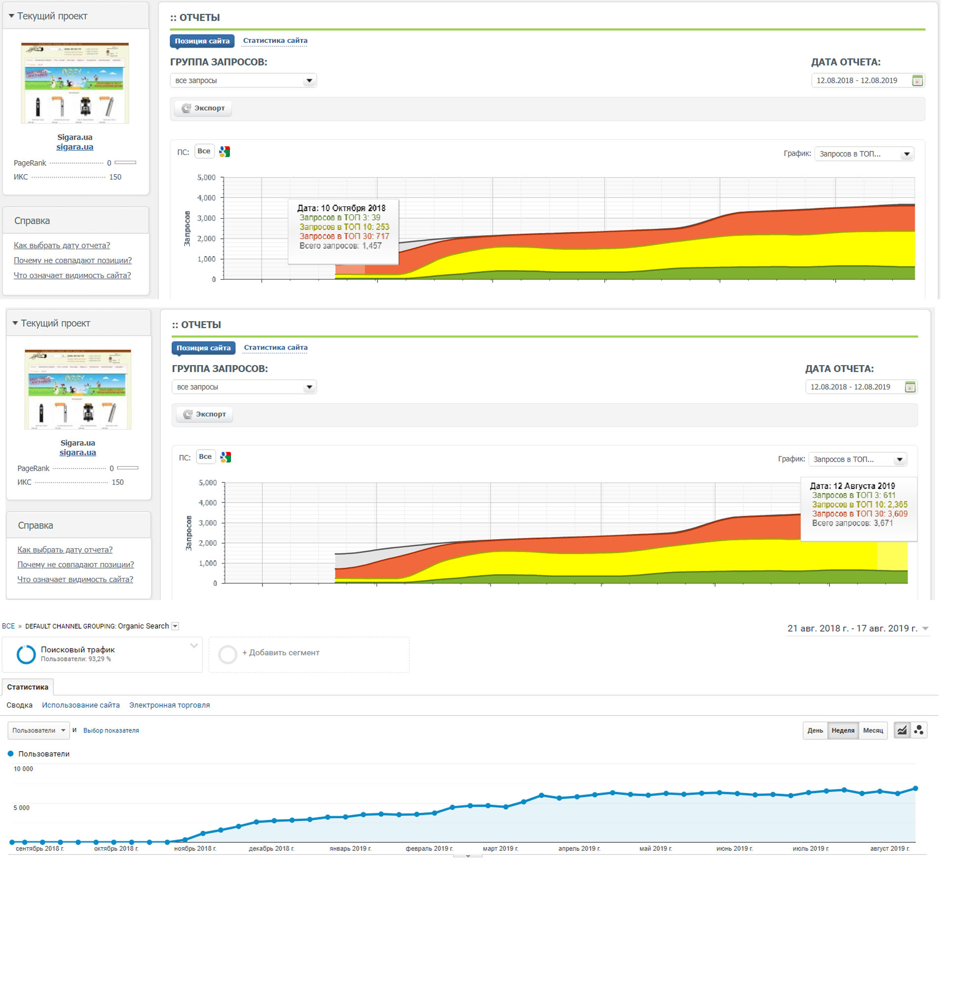Open the top sigara.ua link
Image resolution: width=977 pixels, height=987 pixels.
75,147
